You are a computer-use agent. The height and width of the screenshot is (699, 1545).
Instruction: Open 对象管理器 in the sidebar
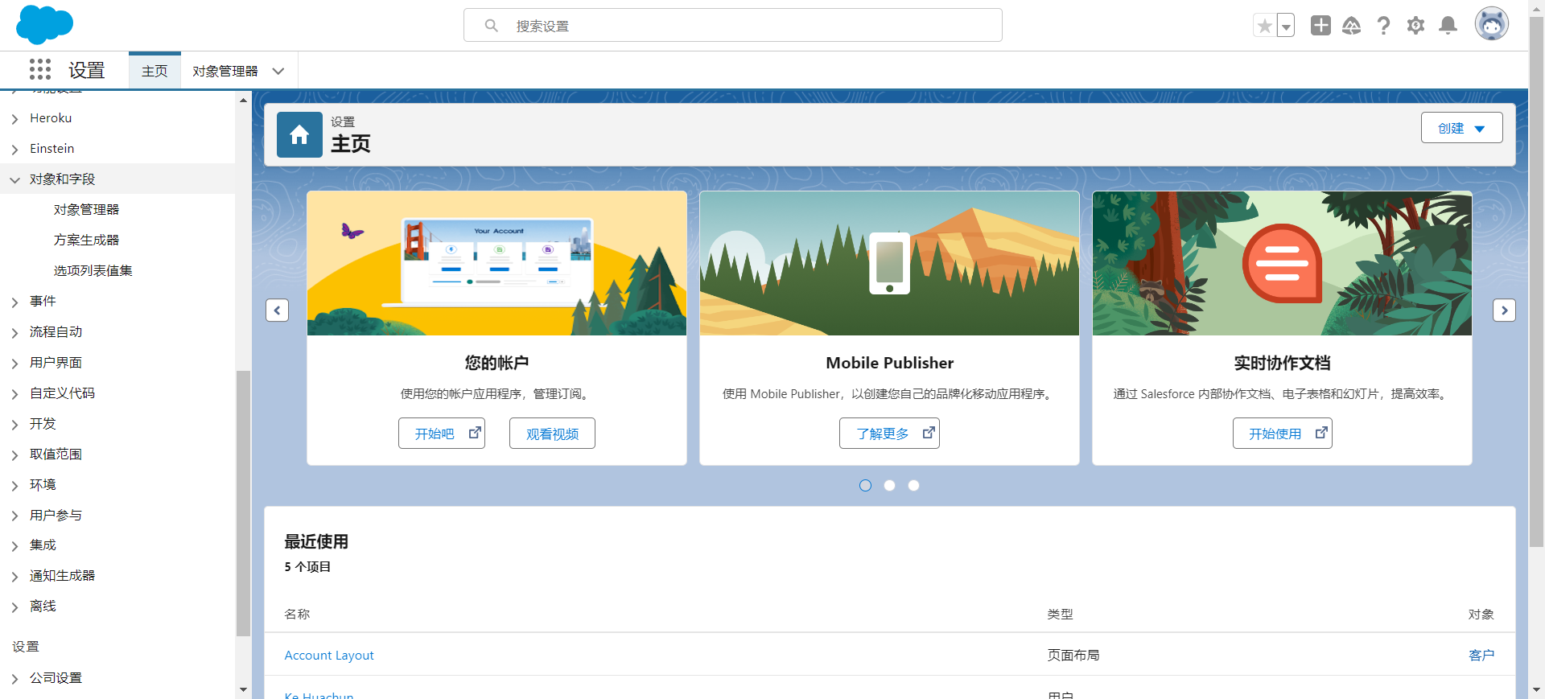coord(86,209)
